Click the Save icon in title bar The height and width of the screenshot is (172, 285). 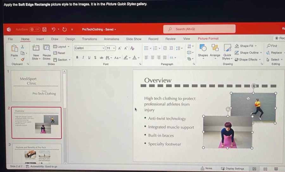point(45,29)
